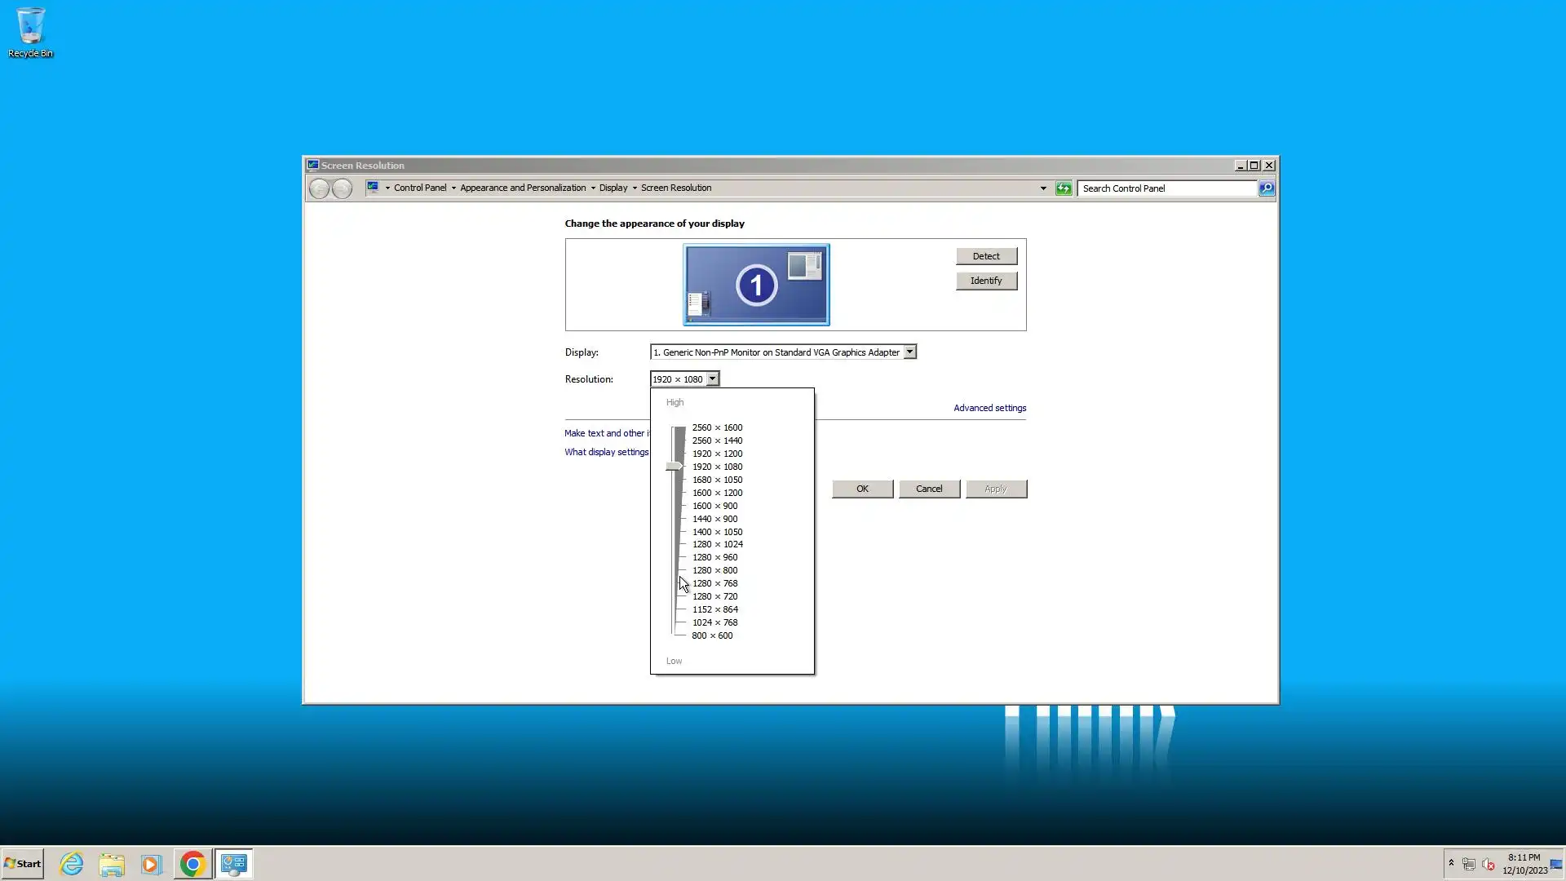Open the Recycle Bin desktop icon

click(x=30, y=33)
